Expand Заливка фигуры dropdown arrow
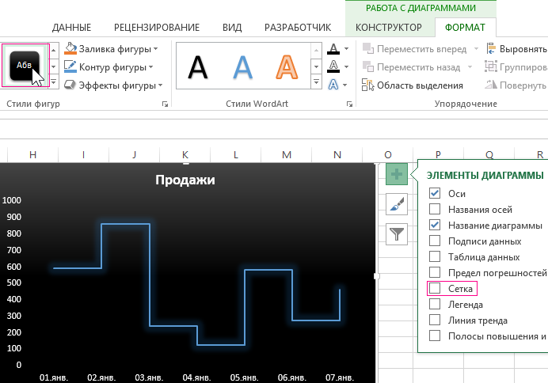Viewport: 548px width, 383px height. 155,49
